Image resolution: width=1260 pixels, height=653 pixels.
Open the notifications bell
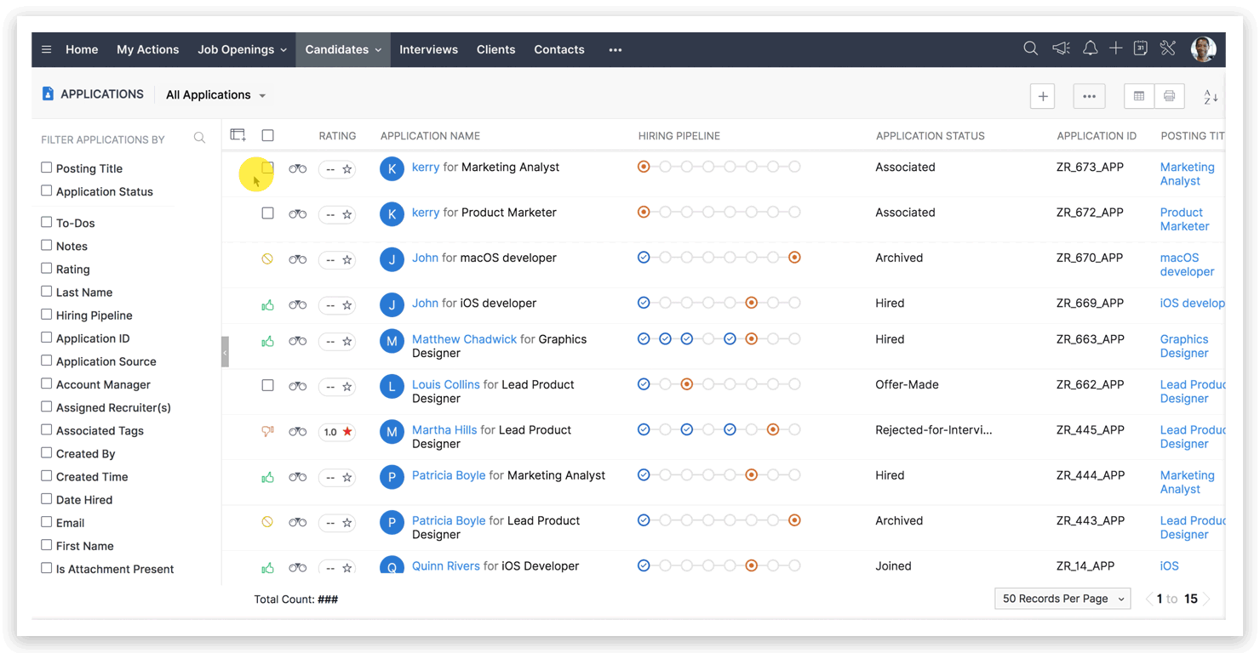pos(1090,48)
